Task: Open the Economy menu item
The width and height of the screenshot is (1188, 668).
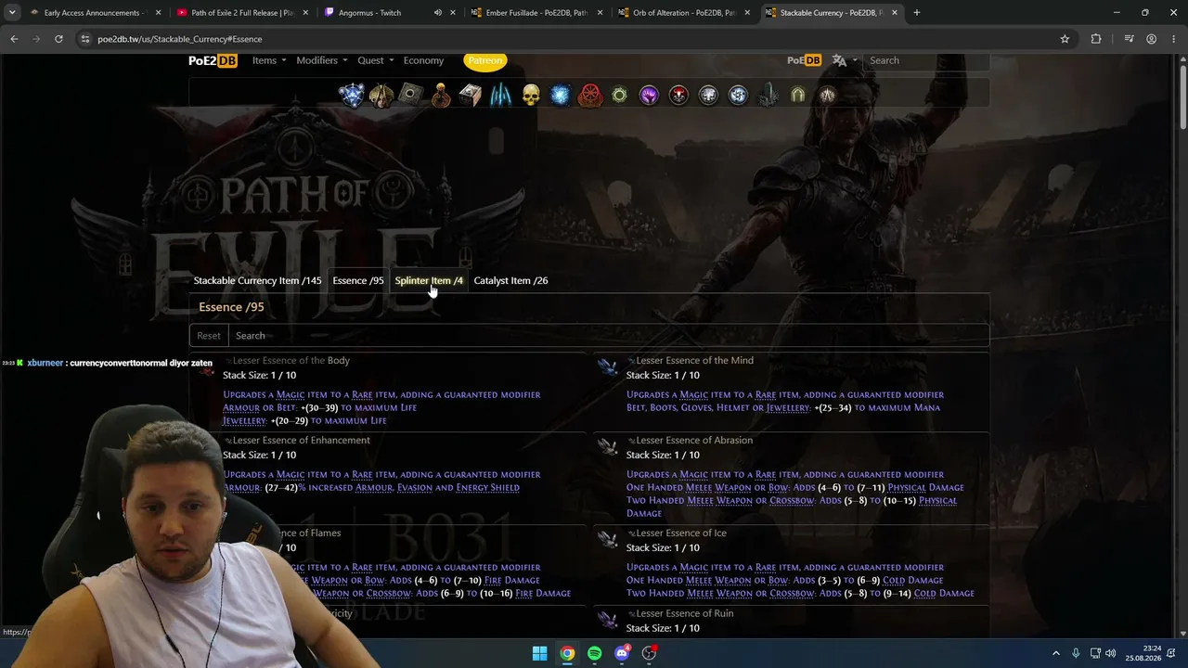Action: [x=423, y=60]
